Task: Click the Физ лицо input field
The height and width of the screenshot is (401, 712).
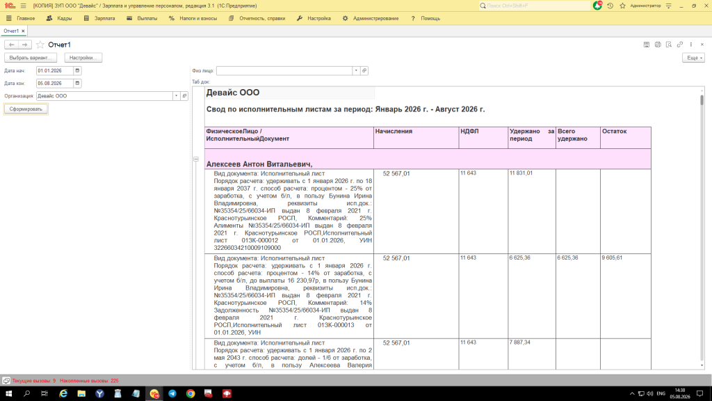Action: 284,70
